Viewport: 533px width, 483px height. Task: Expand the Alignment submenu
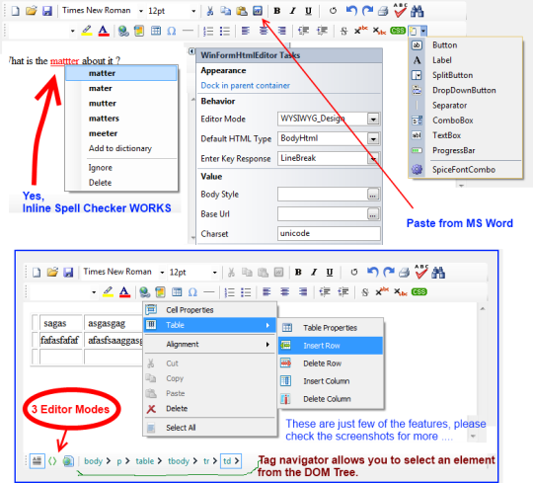pos(209,344)
